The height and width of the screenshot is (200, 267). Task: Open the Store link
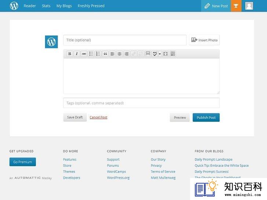pos(67,166)
